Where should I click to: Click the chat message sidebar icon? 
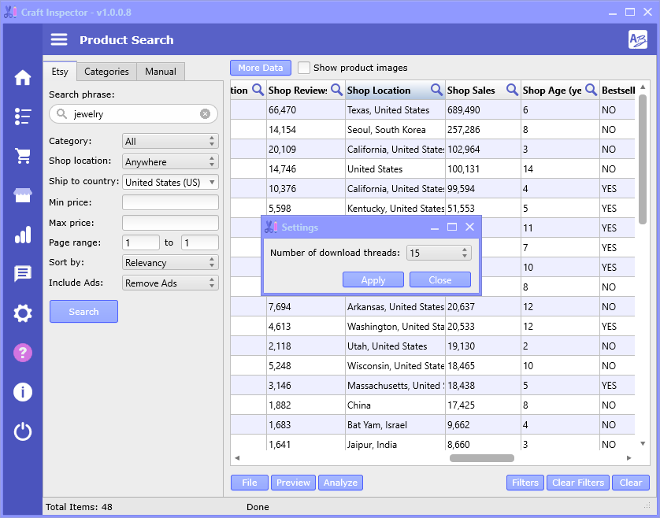click(23, 274)
